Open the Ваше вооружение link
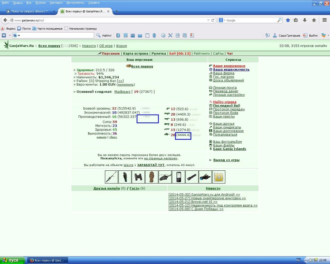This screenshot has width=330, height=264. (229, 66)
